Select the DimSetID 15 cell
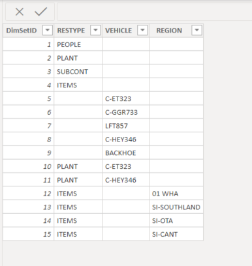The image size is (252, 266). point(28,234)
